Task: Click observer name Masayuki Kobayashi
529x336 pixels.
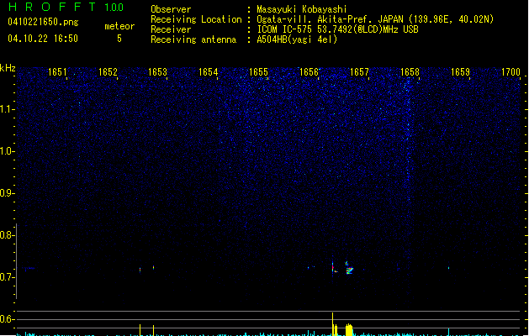Action: coord(302,9)
